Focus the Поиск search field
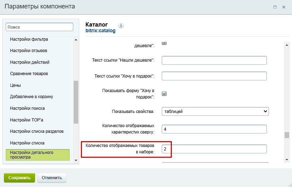292x187 pixels. [40, 27]
